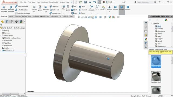Open ConfigurationManager tab
Screen dimensions: 173x97
(x=12, y=22)
